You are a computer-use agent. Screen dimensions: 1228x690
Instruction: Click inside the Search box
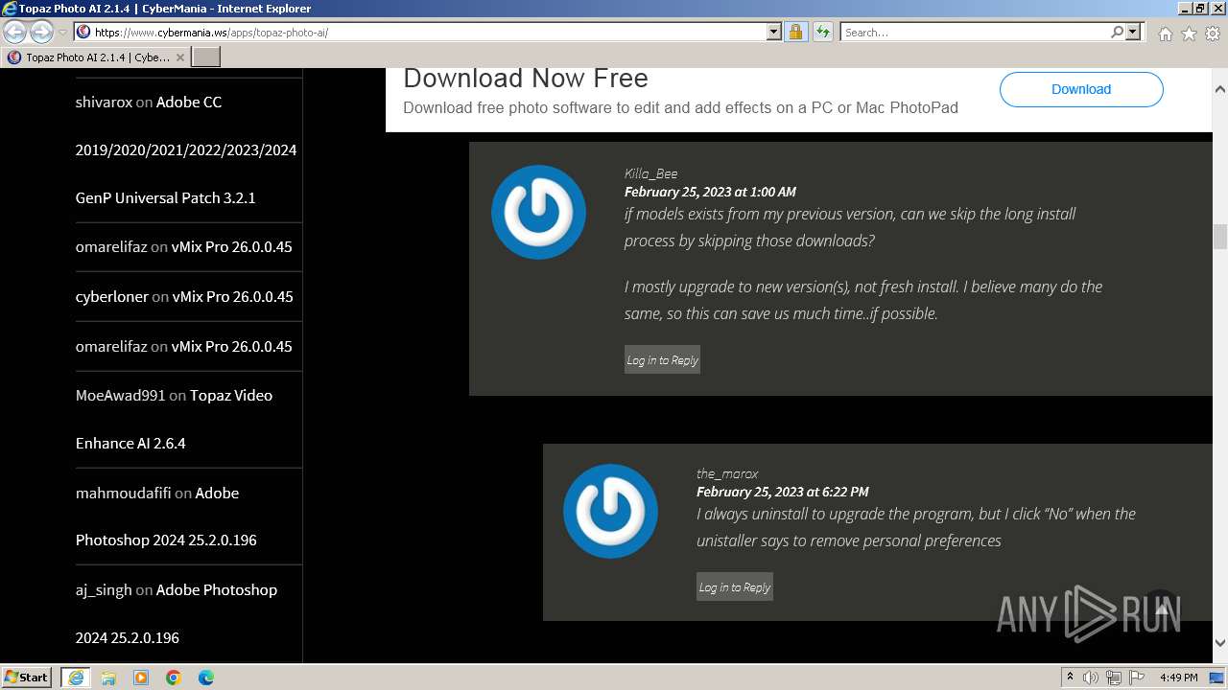coord(974,33)
